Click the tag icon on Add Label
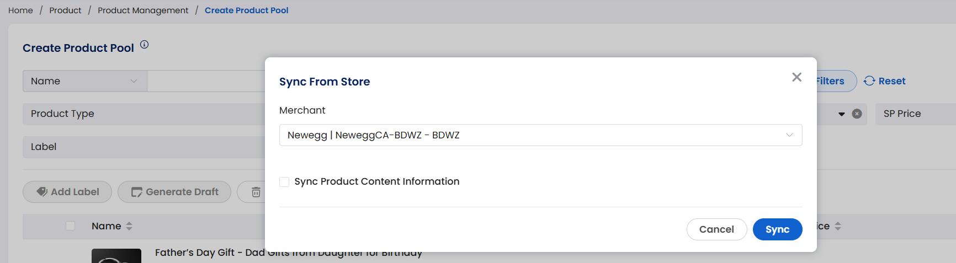Screen dimensions: 956x263 click(x=42, y=192)
